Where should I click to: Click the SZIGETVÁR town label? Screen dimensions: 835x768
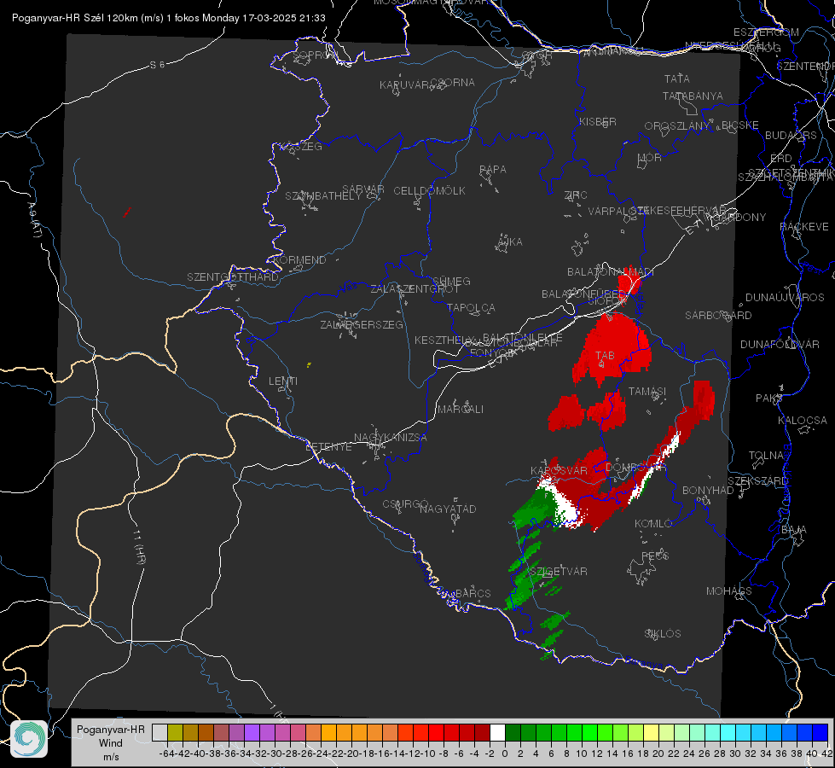(x=558, y=572)
